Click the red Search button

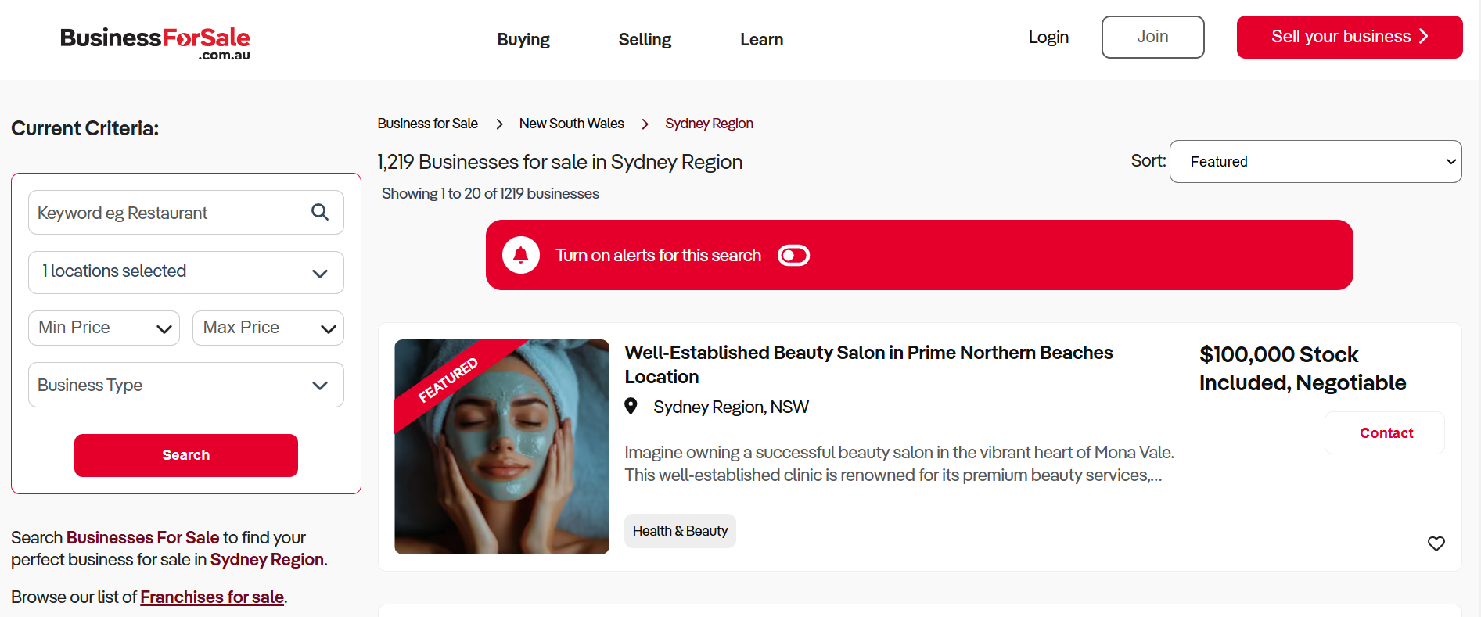[x=186, y=455]
